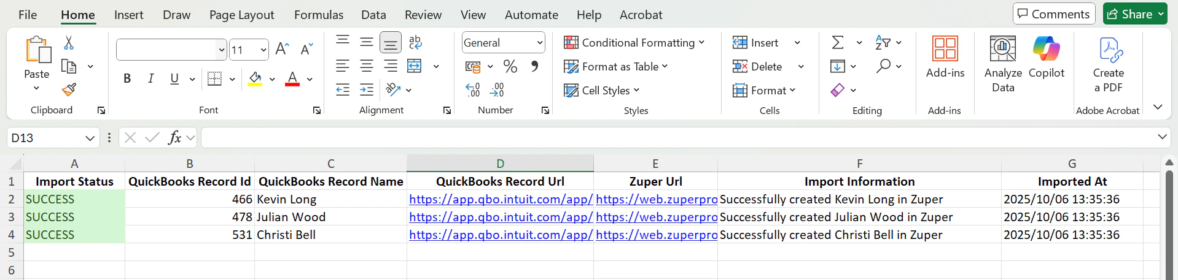Toggle Align Right
Screen dimensions: 1178x280
tap(391, 66)
